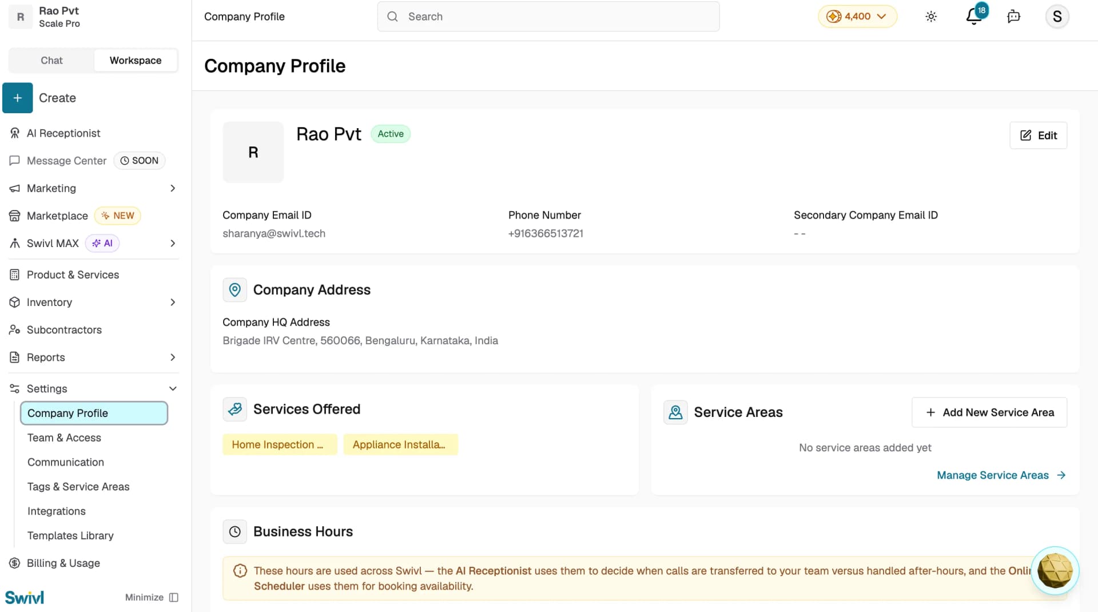Click the Product & Services icon

click(15, 275)
